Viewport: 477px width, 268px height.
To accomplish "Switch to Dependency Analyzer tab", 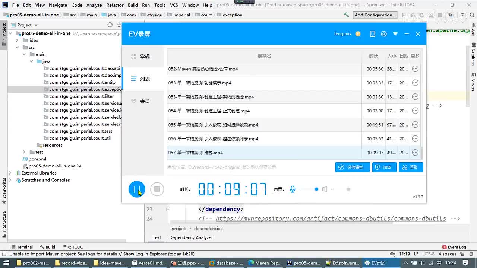I will (191, 237).
